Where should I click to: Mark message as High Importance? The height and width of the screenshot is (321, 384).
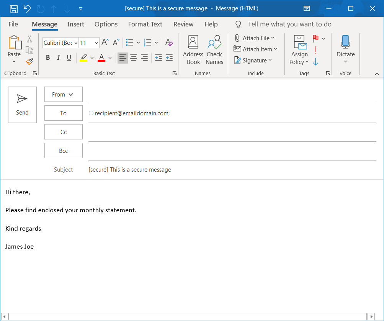(315, 50)
